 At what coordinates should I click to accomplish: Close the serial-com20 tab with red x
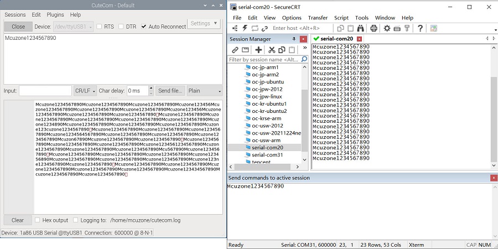(359, 39)
